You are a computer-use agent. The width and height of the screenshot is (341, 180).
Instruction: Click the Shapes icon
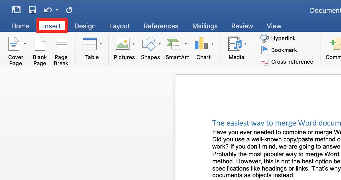(149, 44)
